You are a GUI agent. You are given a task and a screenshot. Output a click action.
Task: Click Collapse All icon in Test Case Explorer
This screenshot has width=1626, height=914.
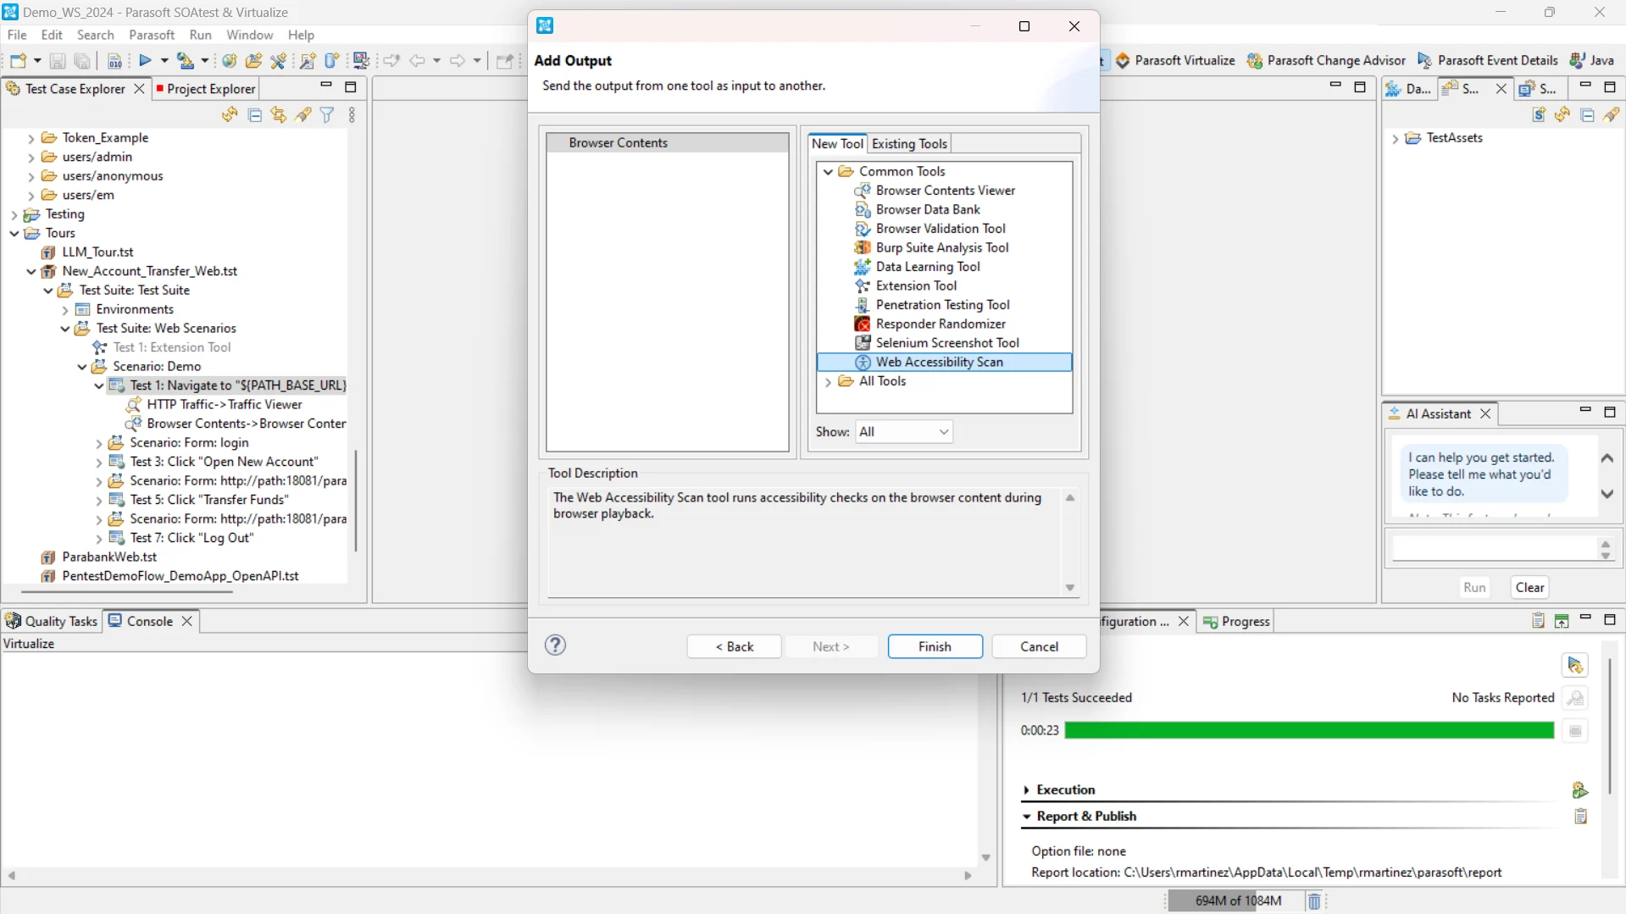coord(254,114)
